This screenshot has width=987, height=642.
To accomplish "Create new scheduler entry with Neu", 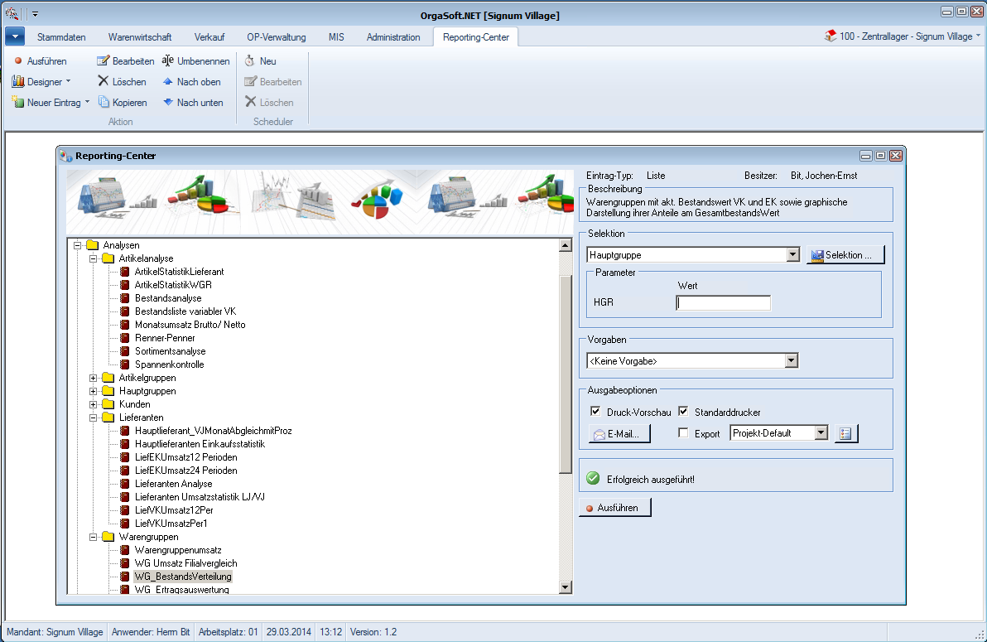I will coord(250,61).
